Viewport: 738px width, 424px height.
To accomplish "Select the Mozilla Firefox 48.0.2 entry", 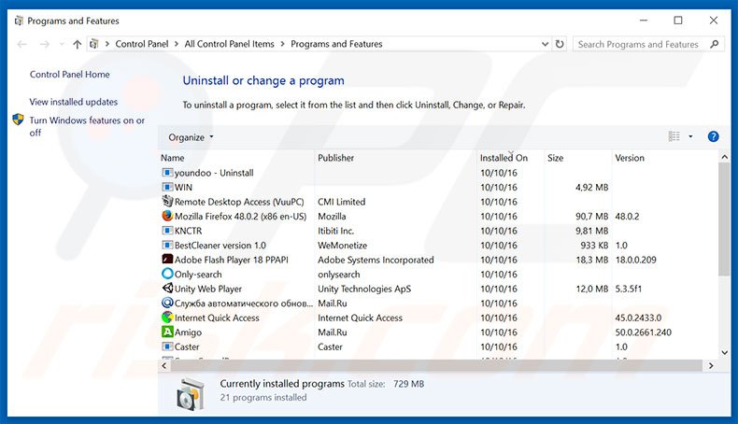I will [240, 217].
